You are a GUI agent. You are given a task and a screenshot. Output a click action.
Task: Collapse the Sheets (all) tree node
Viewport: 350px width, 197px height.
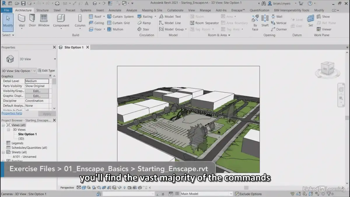point(3,152)
